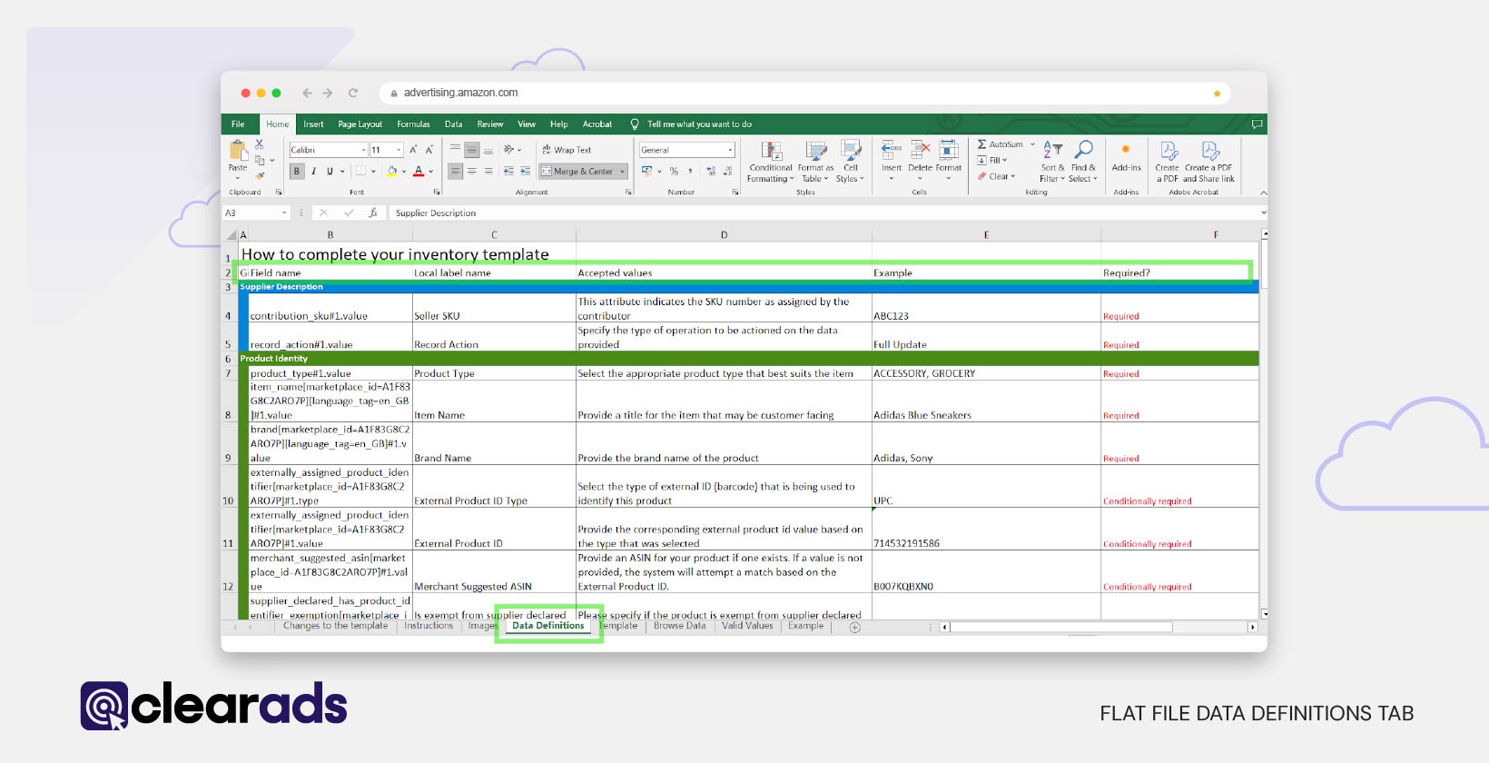The height and width of the screenshot is (763, 1489).
Task: Open Format as Table gallery
Action: [x=815, y=162]
